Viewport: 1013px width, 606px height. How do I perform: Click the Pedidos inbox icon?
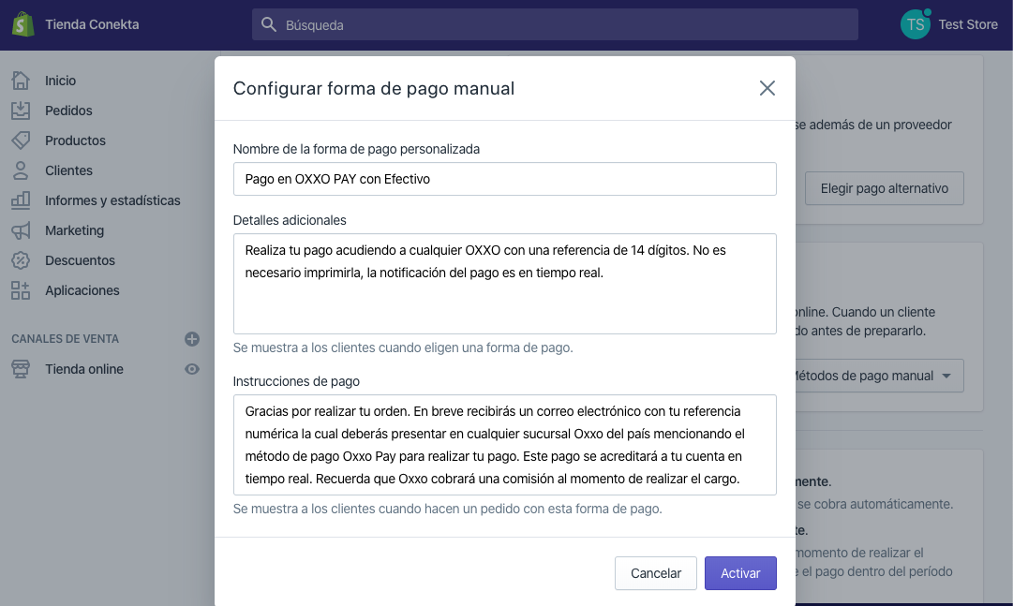21,111
